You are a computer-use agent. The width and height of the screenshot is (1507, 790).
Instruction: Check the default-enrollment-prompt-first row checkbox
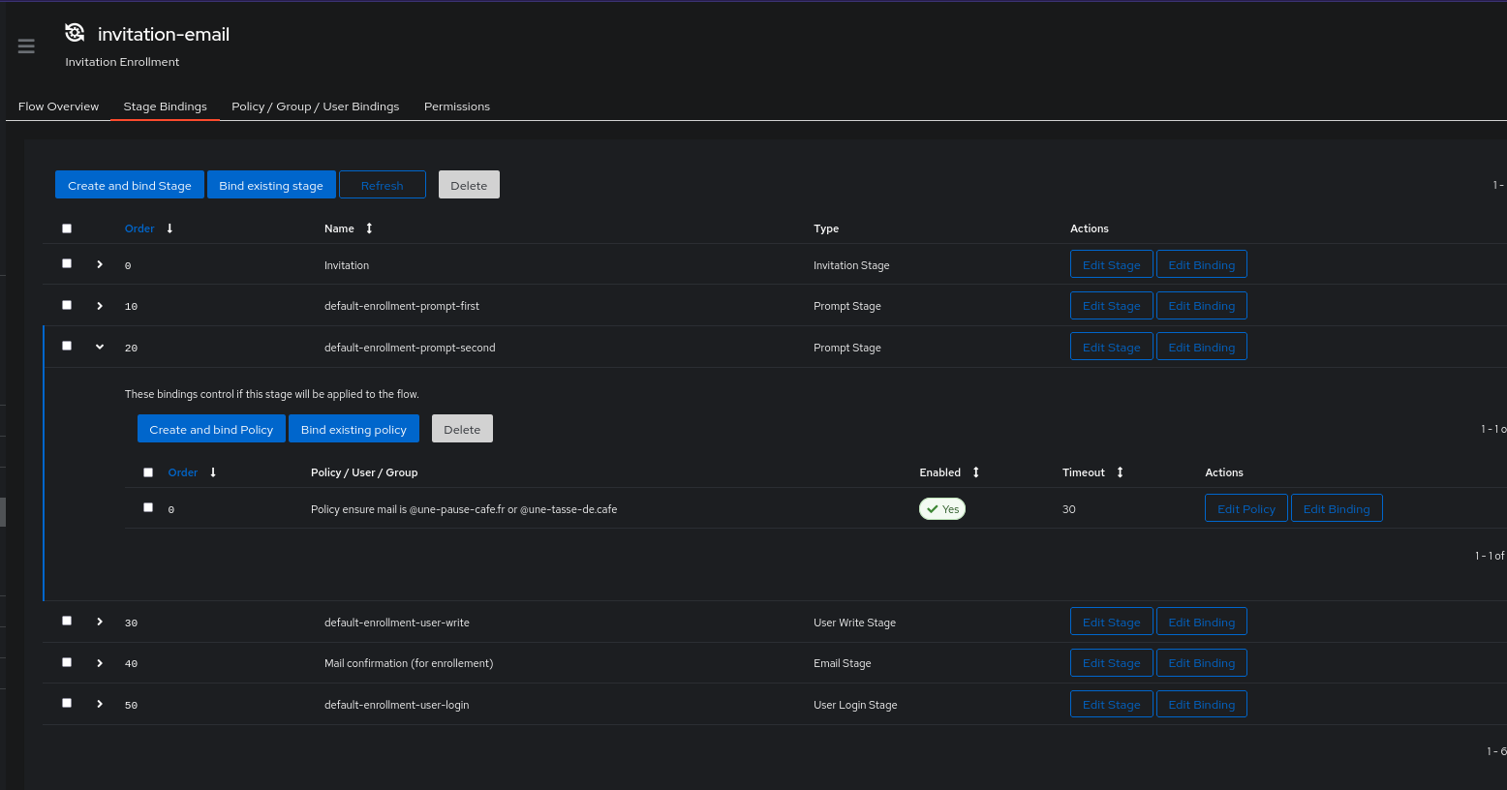67,305
